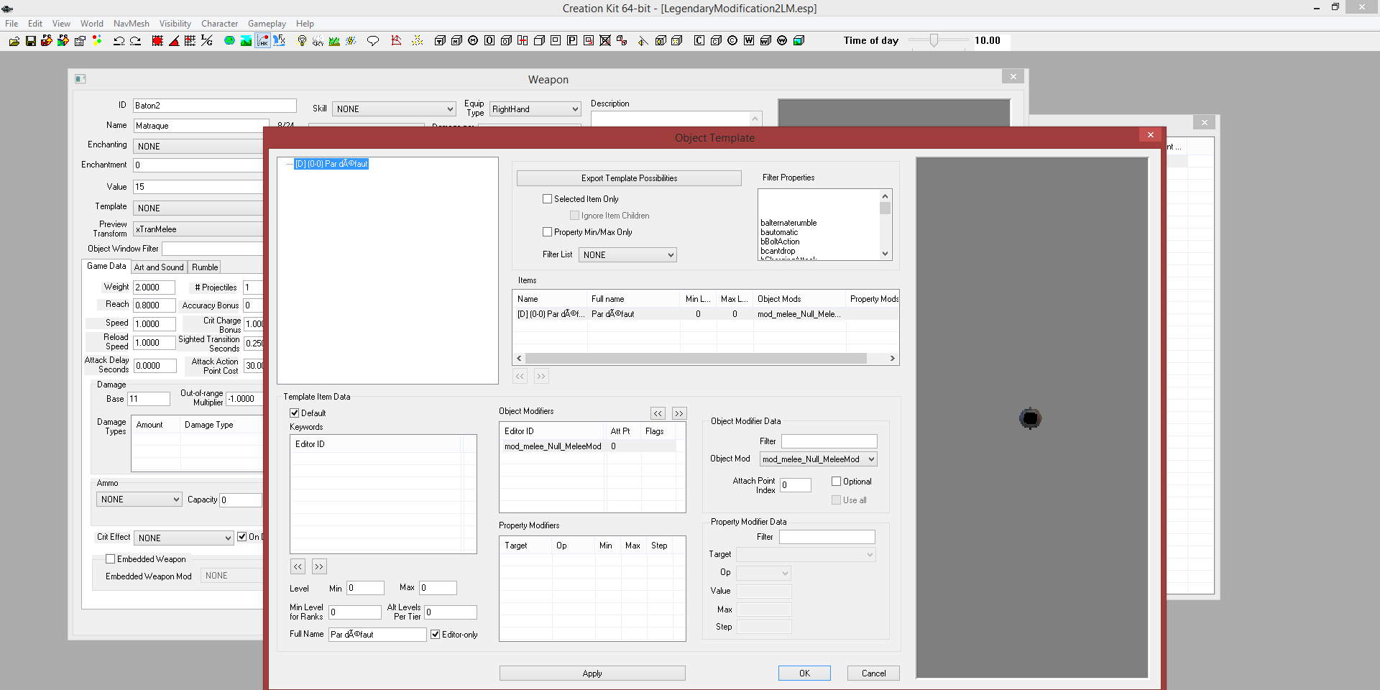The height and width of the screenshot is (690, 1380).
Task: Open the Equip Type RightHand dropdown
Action: click(x=535, y=109)
